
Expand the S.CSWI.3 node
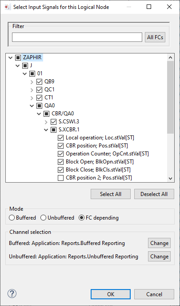click(x=46, y=122)
